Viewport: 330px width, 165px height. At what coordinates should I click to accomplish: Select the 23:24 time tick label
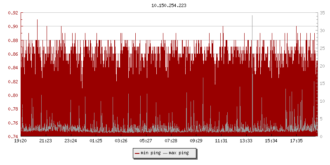coord(71,141)
